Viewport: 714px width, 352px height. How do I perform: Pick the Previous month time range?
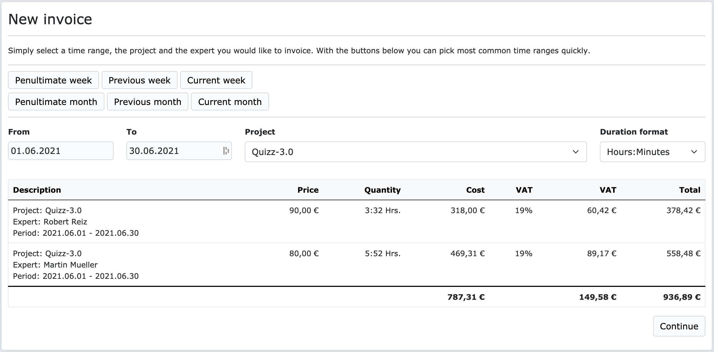(x=147, y=102)
